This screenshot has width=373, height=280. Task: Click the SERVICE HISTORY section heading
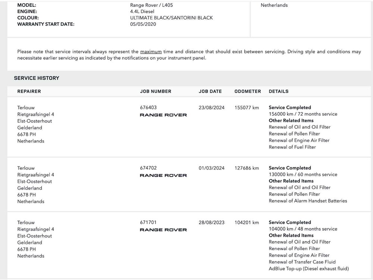(37, 78)
